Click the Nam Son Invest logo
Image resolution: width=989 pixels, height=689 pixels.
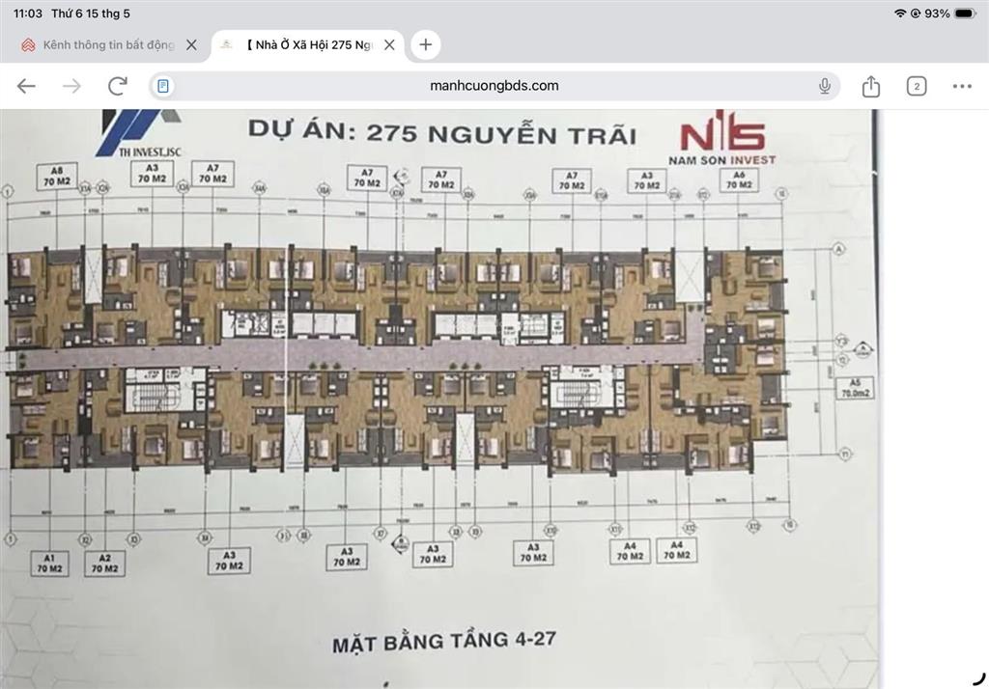click(722, 138)
